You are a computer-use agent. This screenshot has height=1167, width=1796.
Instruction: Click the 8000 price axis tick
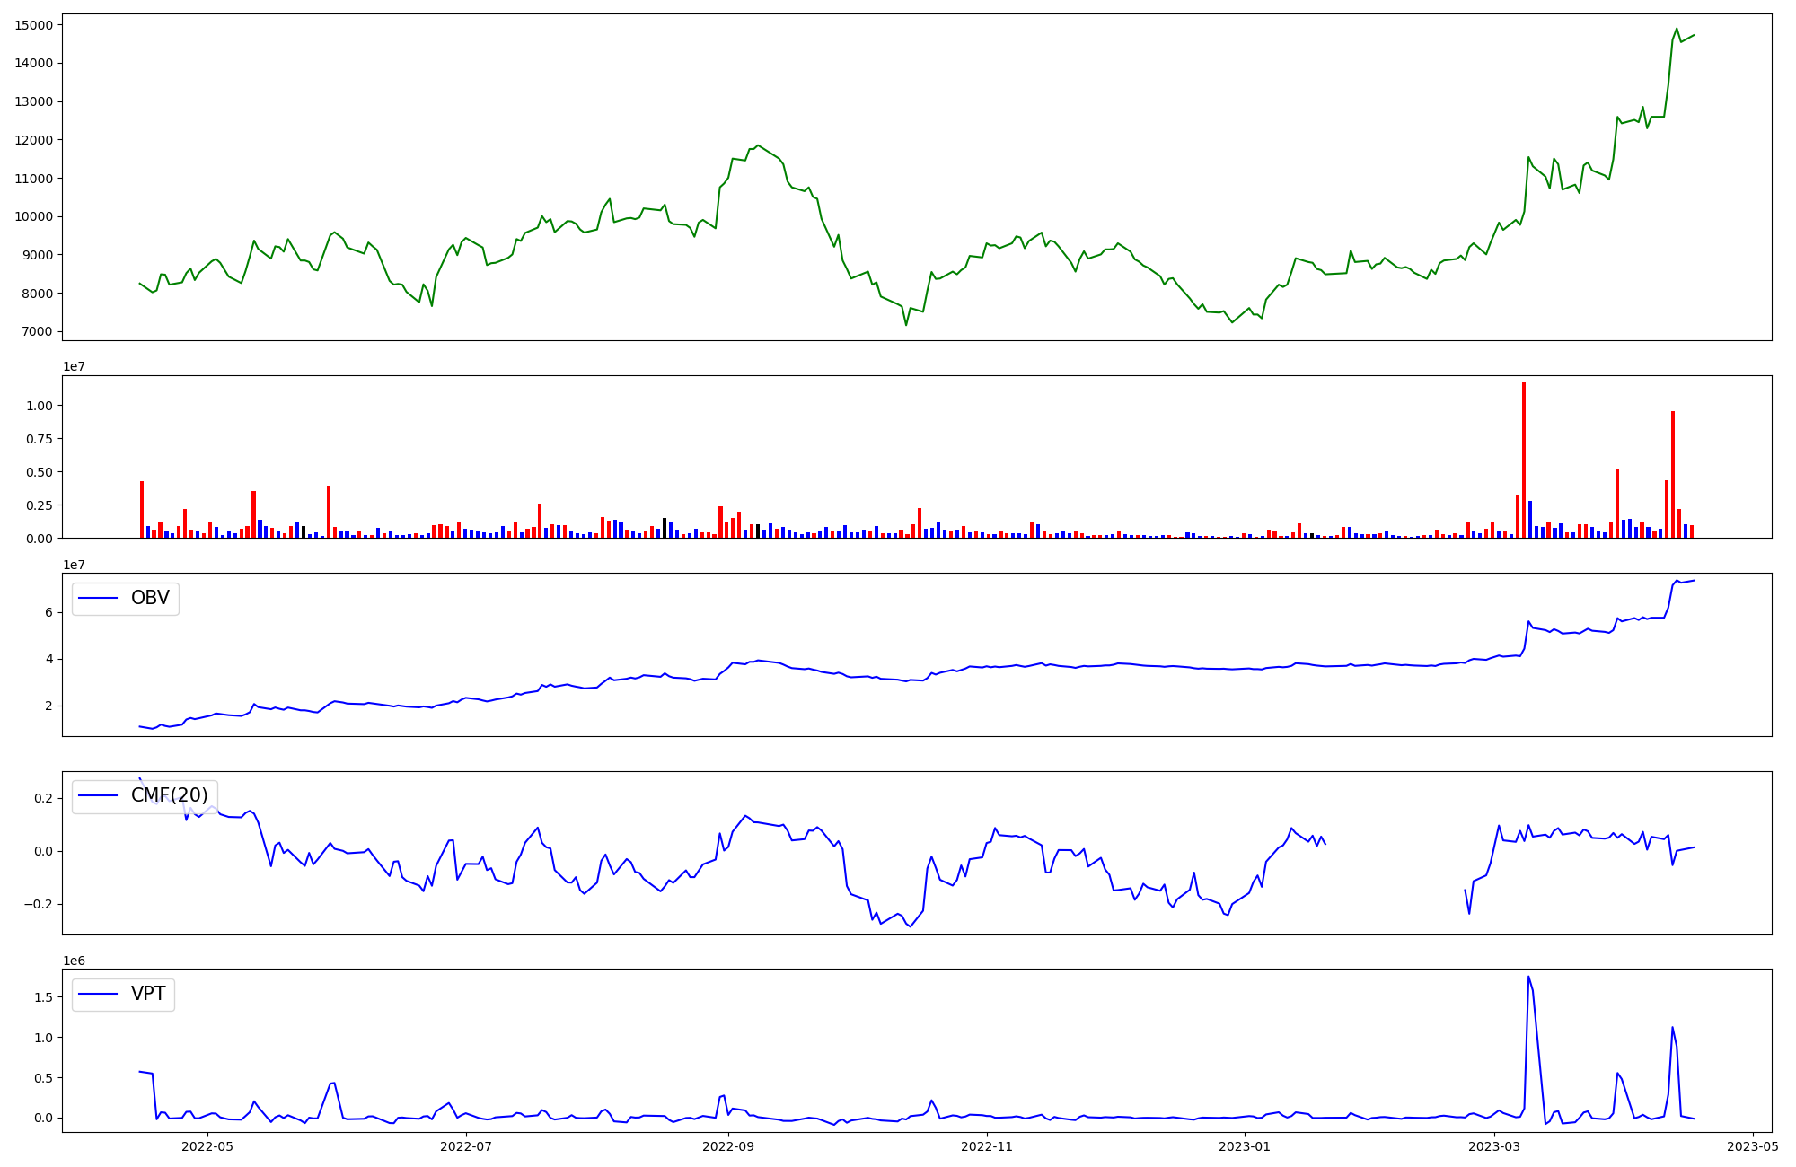[37, 294]
